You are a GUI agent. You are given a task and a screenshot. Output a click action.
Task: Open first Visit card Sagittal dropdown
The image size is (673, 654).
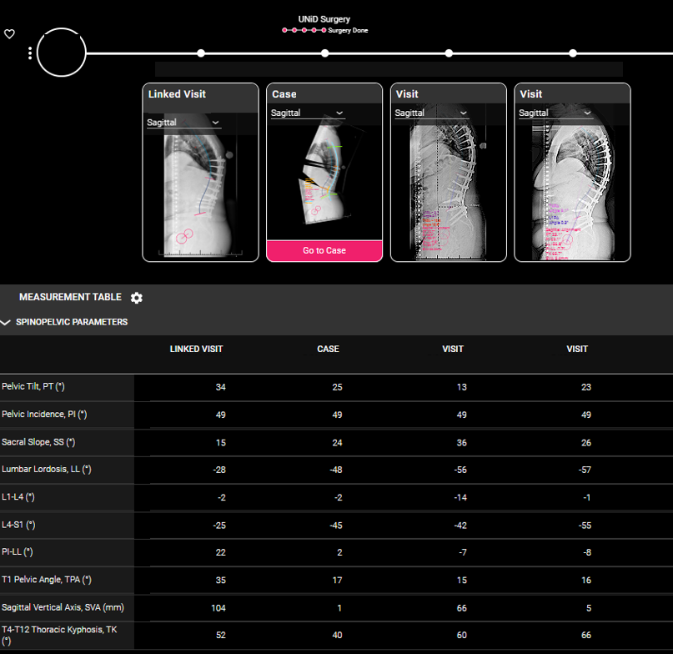(431, 113)
